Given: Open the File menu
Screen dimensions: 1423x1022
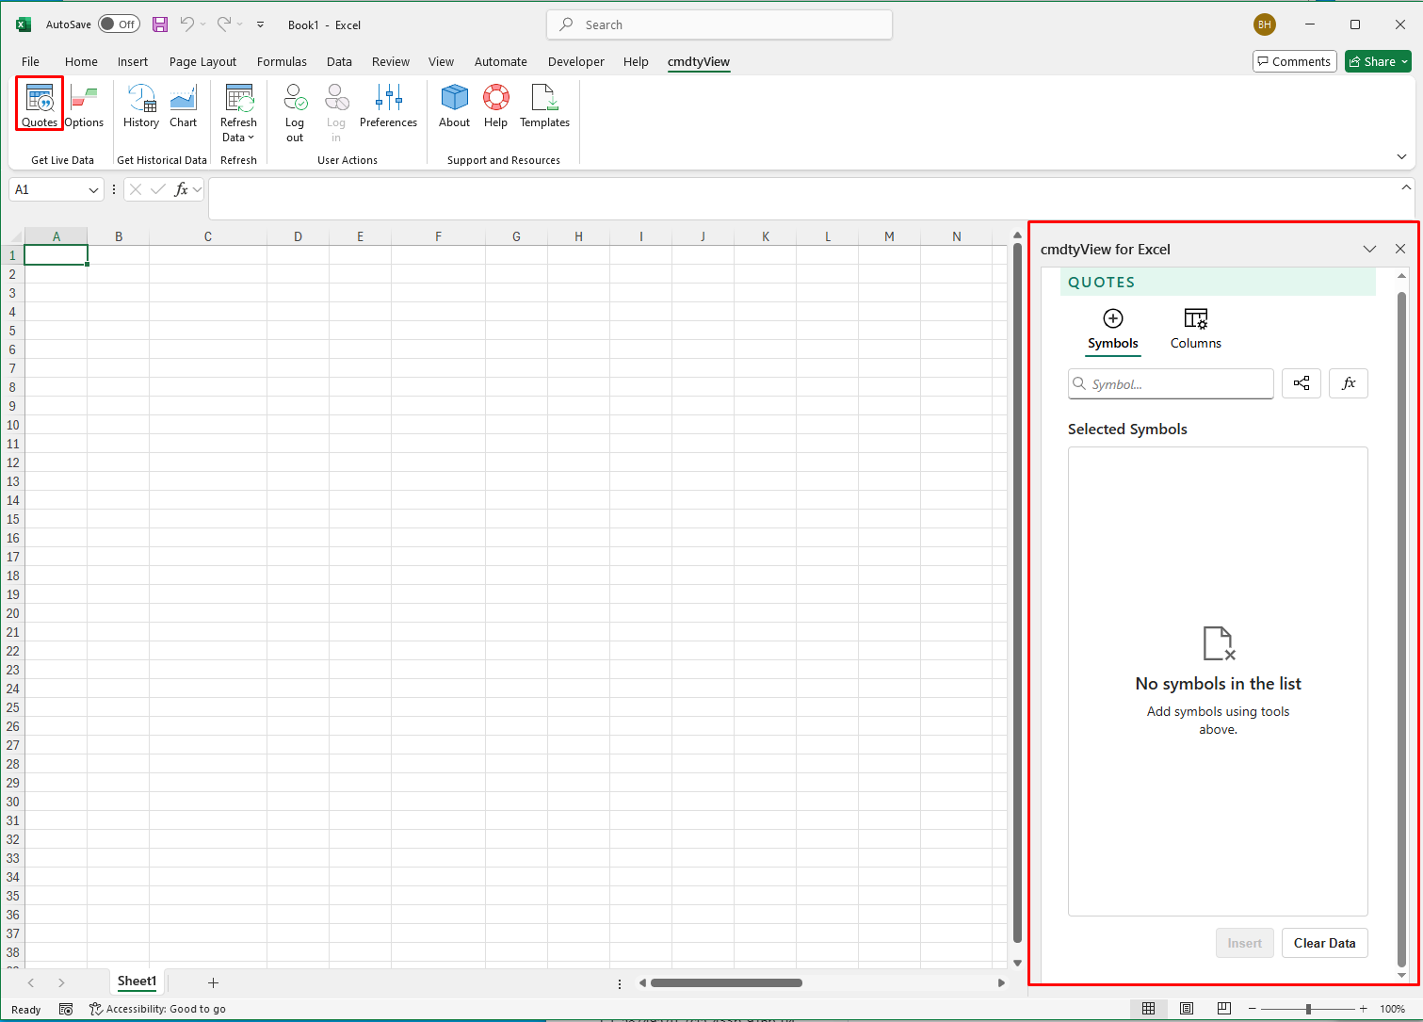Looking at the screenshot, I should (x=30, y=61).
